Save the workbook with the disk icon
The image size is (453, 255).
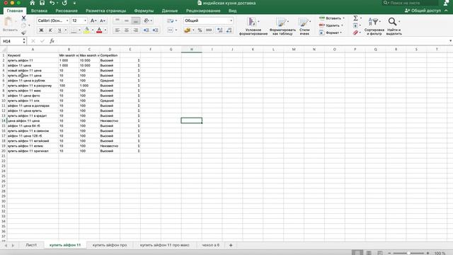42,3
